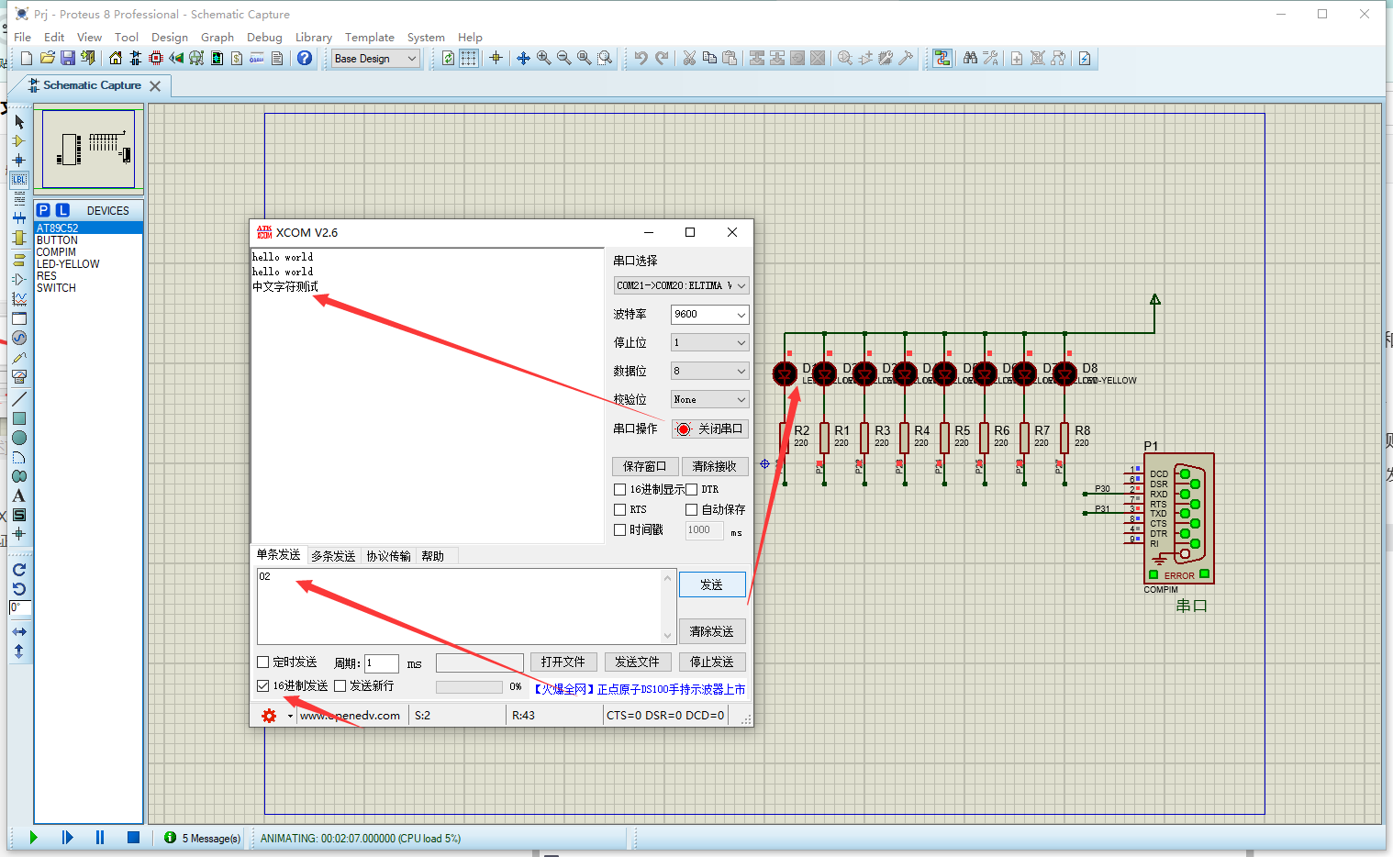Viewport: 1393px width, 857px height.
Task: Rotate clockwise using the left toolbar icon
Action: coord(18,570)
